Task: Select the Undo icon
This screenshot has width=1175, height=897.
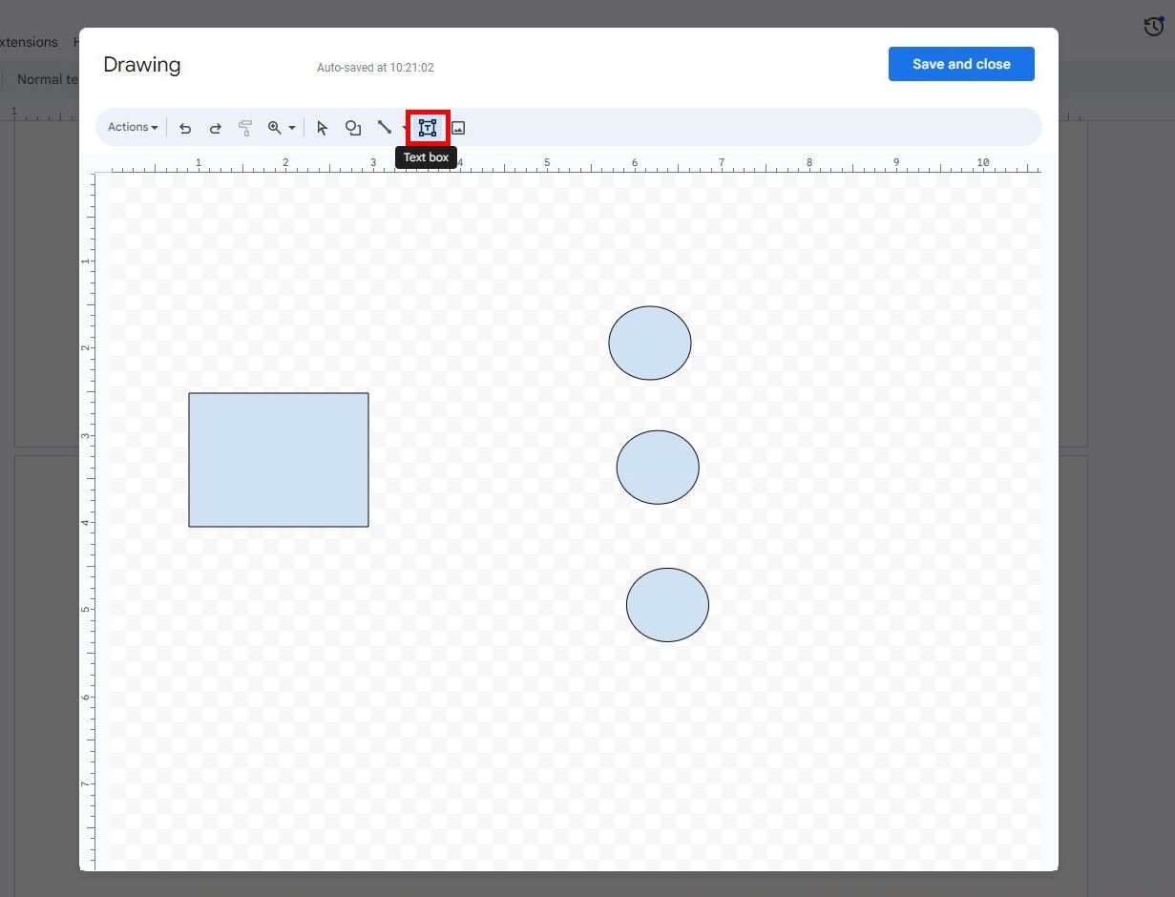Action: [x=185, y=127]
